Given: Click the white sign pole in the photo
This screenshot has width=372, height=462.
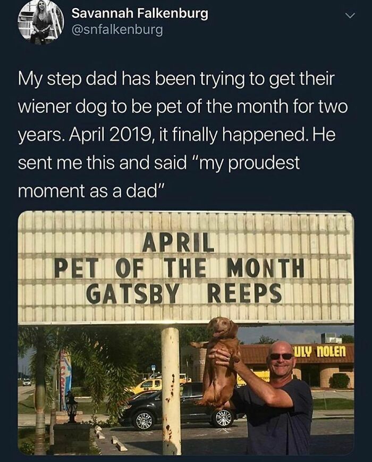Looking at the screenshot, I should pyautogui.click(x=172, y=390).
